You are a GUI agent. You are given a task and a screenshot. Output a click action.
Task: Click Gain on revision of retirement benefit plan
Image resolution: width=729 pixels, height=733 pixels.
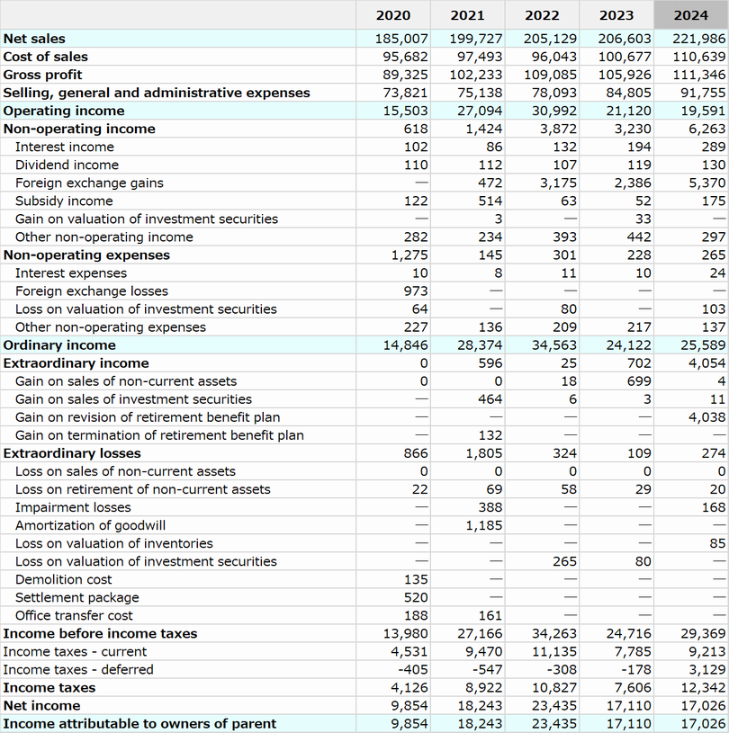[x=148, y=417]
